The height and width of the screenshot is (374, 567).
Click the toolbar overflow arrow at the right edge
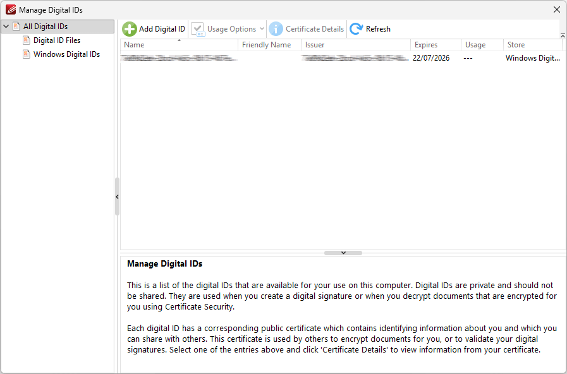563,35
